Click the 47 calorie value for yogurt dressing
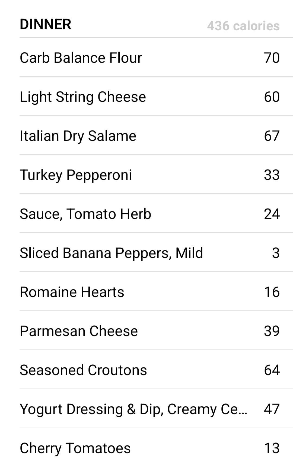293x468 pixels. (272, 409)
